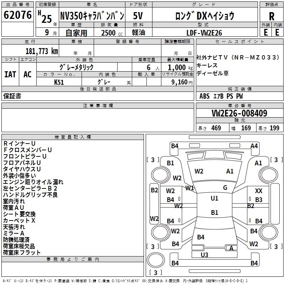The height and width of the screenshot is (285, 285).
Task: Select the 後日発送部品 header
Action: pyautogui.click(x=98, y=89)
